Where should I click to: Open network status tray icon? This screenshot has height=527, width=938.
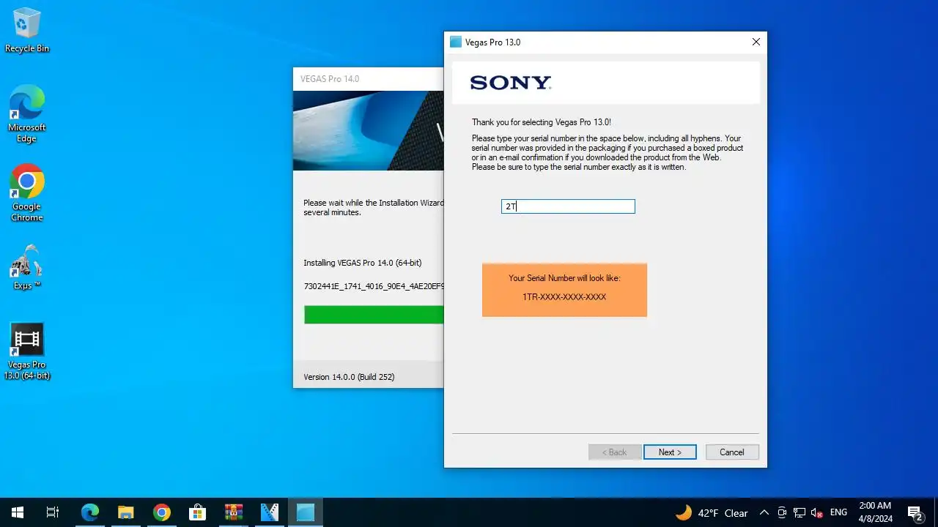pyautogui.click(x=799, y=513)
